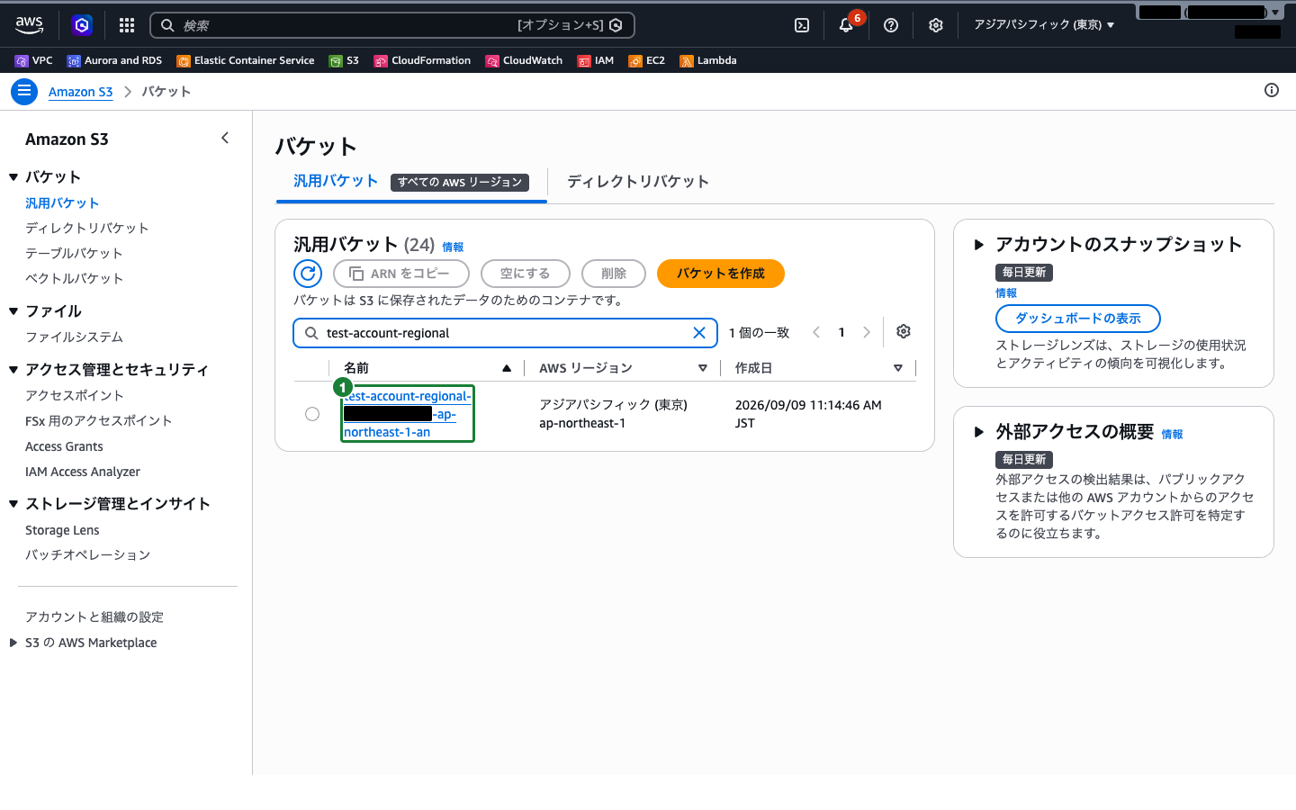This screenshot has width=1296, height=810.
Task: Open 汎用バケット in the sidebar
Action: tap(62, 203)
